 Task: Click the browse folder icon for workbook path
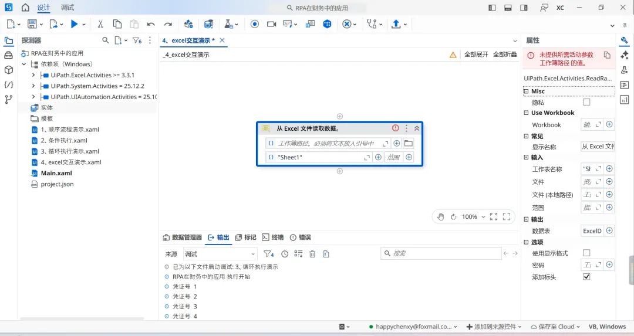[409, 143]
